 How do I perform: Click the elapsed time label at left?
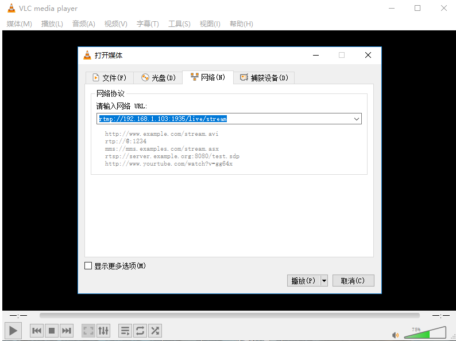point(18,315)
